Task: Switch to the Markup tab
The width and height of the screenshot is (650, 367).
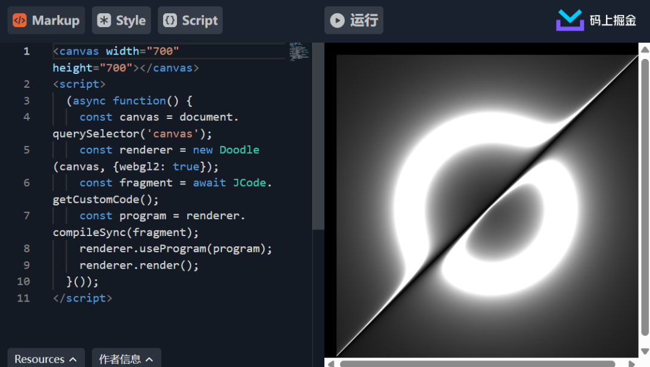Action: click(x=46, y=20)
